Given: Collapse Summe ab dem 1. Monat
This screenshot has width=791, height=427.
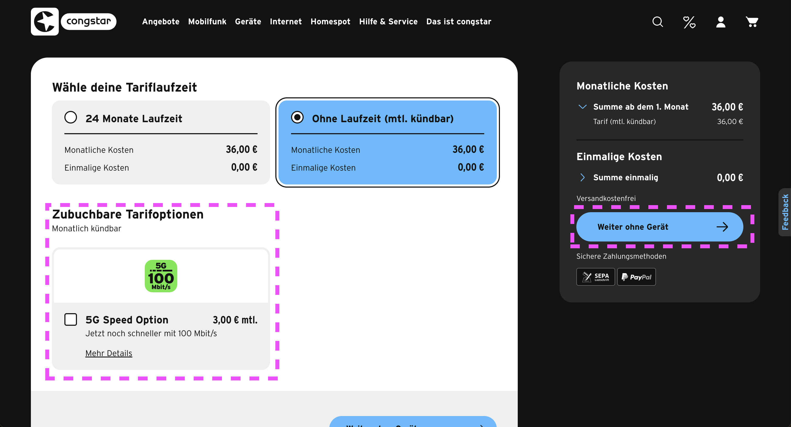Looking at the screenshot, I should click(582, 107).
